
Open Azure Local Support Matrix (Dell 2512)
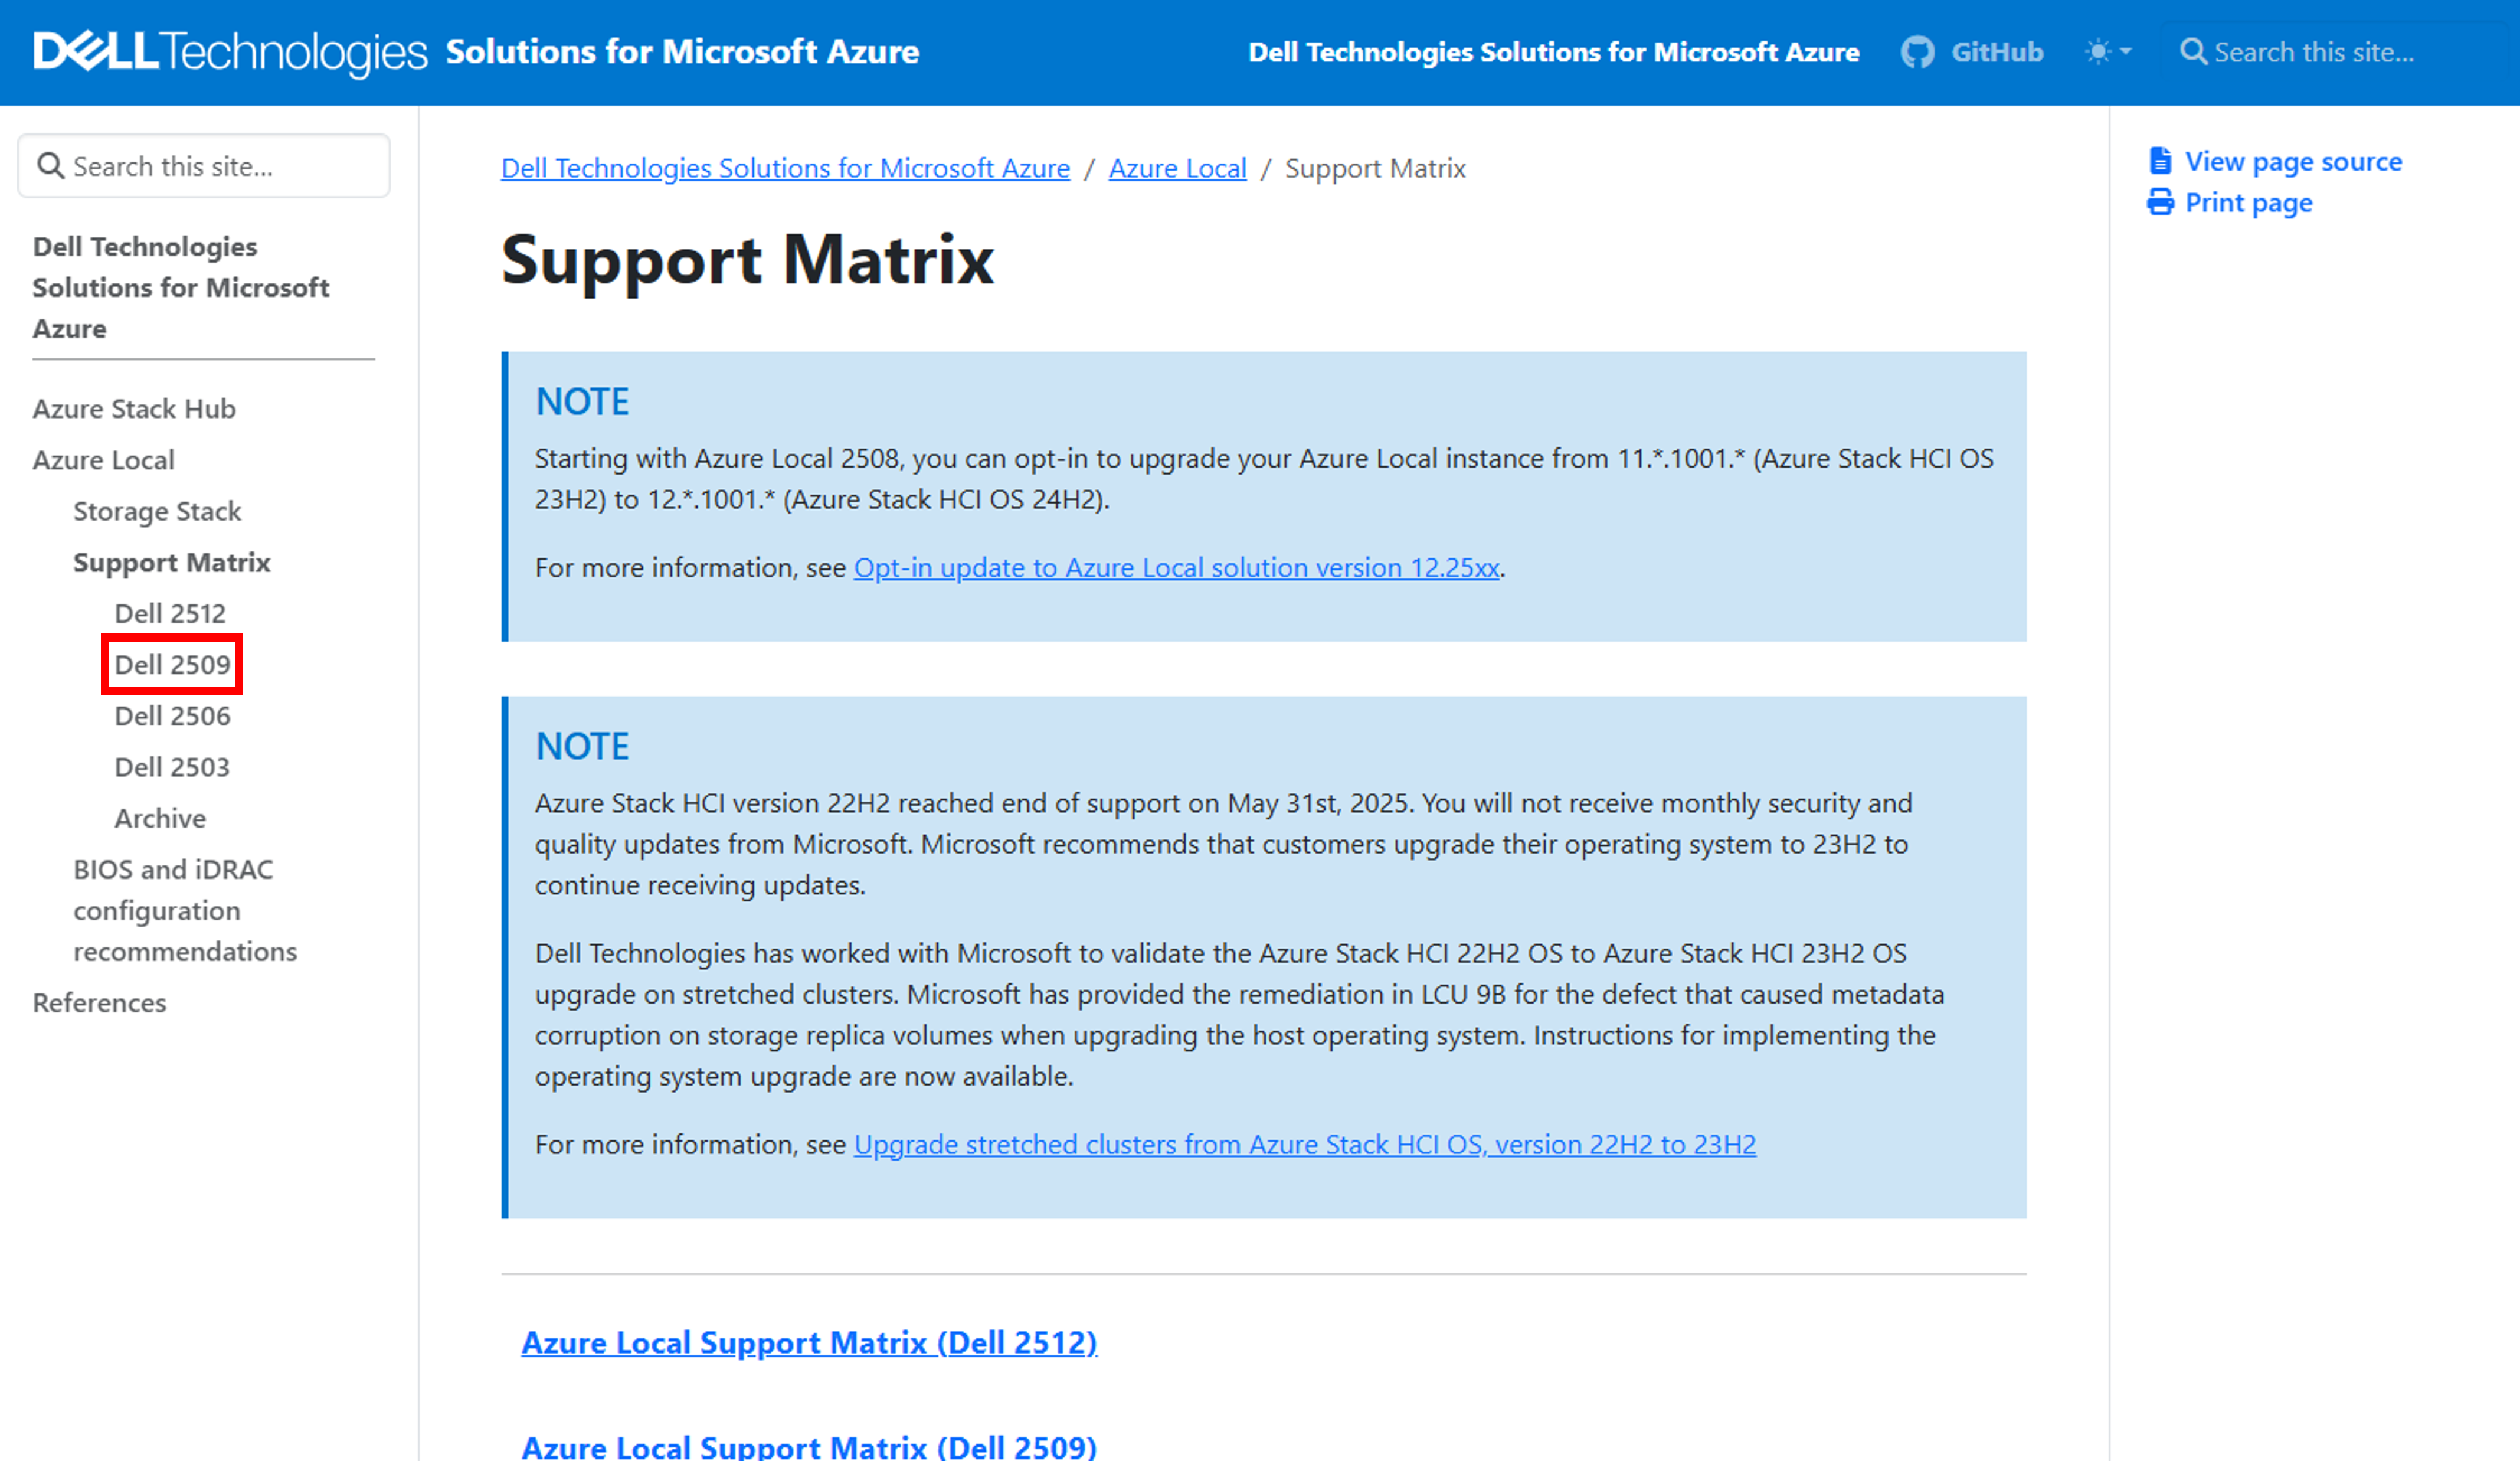pyautogui.click(x=808, y=1343)
